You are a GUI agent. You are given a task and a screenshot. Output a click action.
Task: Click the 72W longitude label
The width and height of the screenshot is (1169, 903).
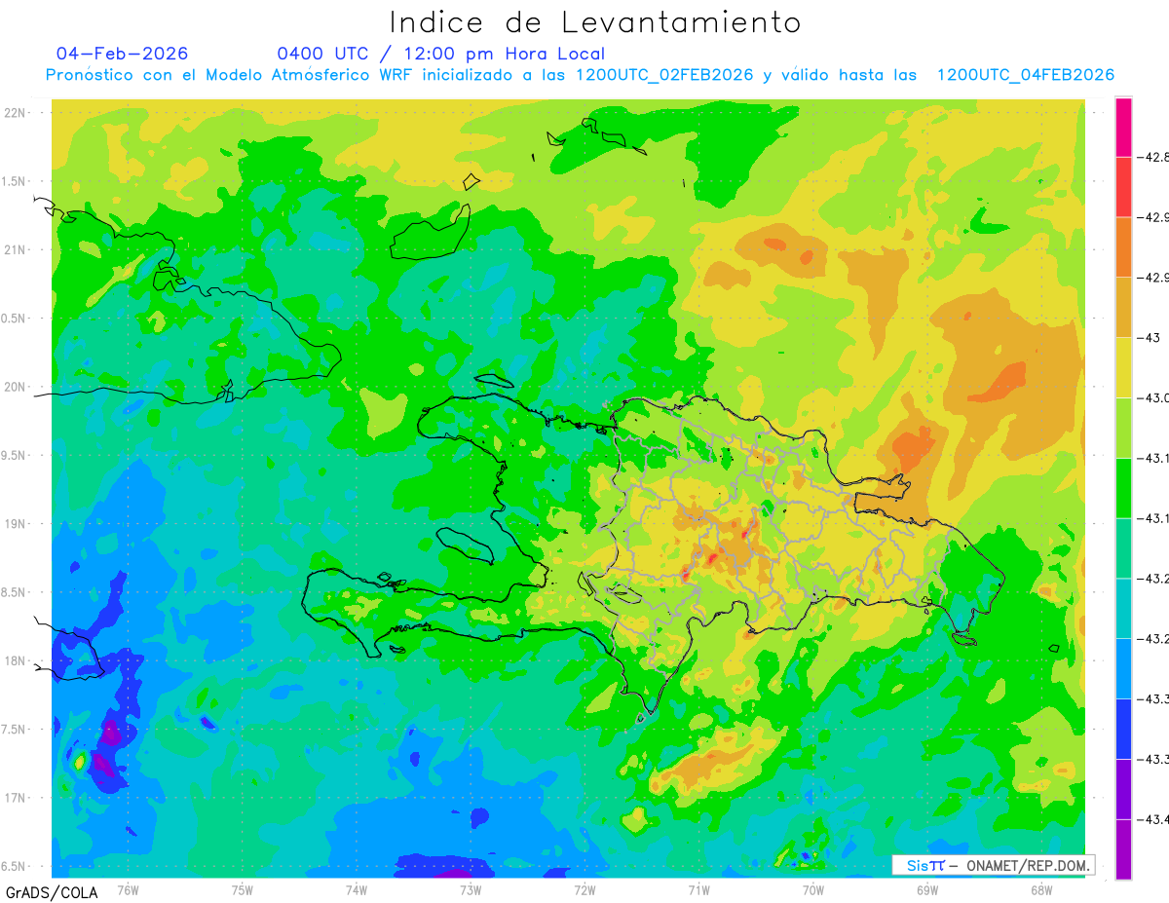pos(584,889)
